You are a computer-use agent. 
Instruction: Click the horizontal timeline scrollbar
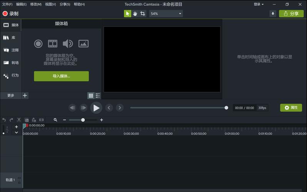pyautogui.click(x=162, y=190)
